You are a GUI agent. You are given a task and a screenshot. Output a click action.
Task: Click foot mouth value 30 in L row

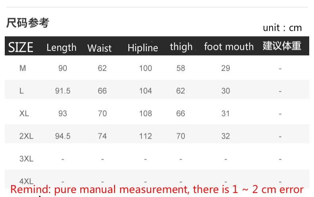(226, 91)
